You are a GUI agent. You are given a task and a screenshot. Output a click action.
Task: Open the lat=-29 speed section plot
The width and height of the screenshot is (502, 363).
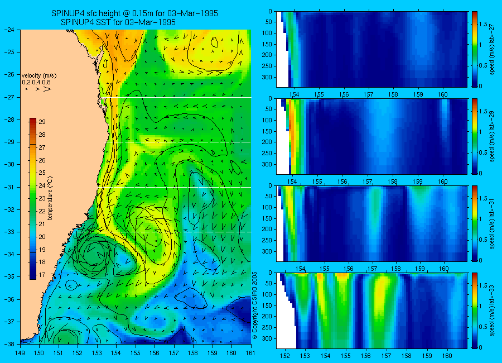[x=371, y=136]
